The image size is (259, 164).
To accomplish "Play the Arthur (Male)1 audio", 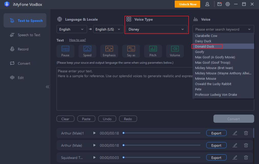I will [94, 133].
